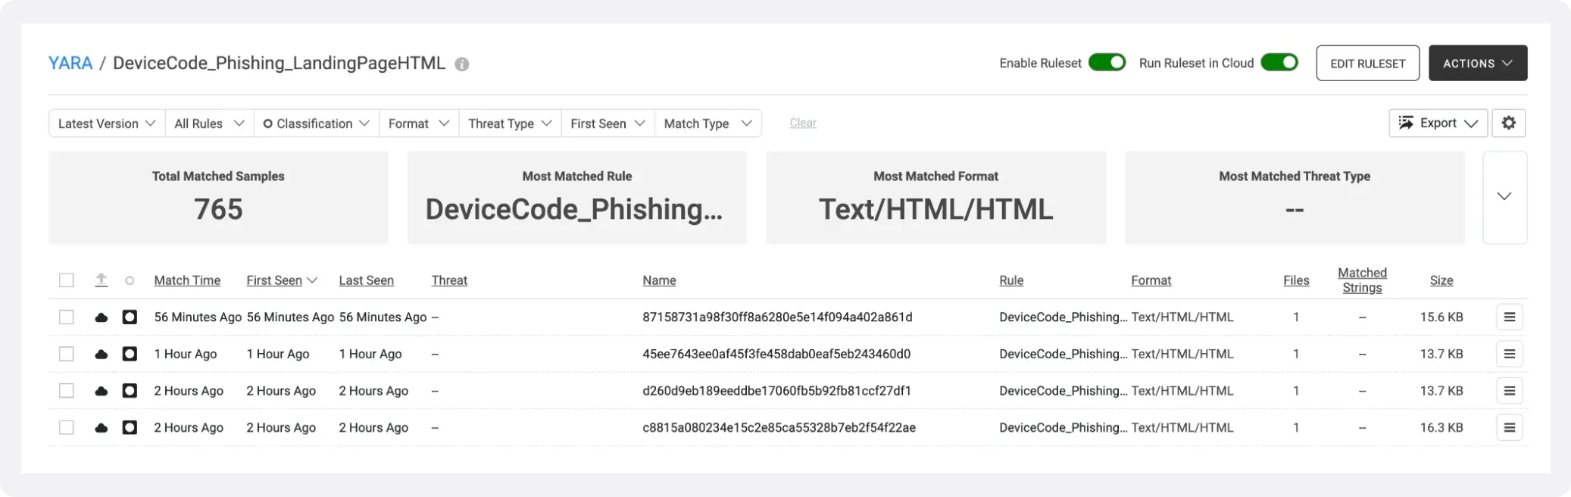
Task: Tick the checkbox for the 45ee7643 row
Action: coord(67,354)
